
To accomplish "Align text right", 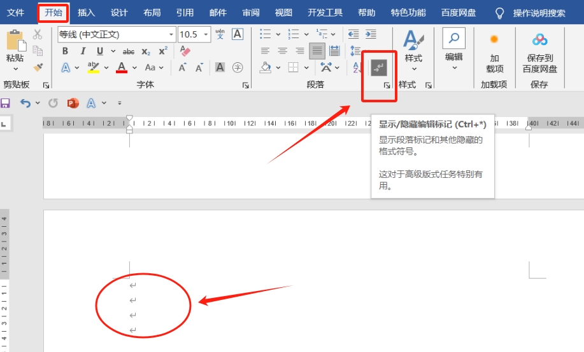I will coord(300,51).
